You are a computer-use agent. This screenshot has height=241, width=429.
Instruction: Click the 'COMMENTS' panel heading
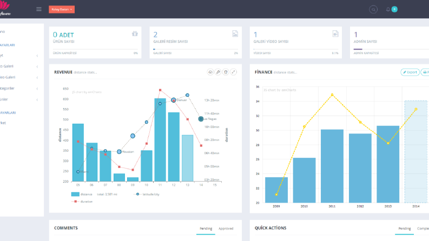click(x=66, y=228)
